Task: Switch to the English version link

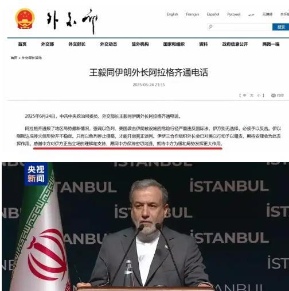Action: (172, 14)
